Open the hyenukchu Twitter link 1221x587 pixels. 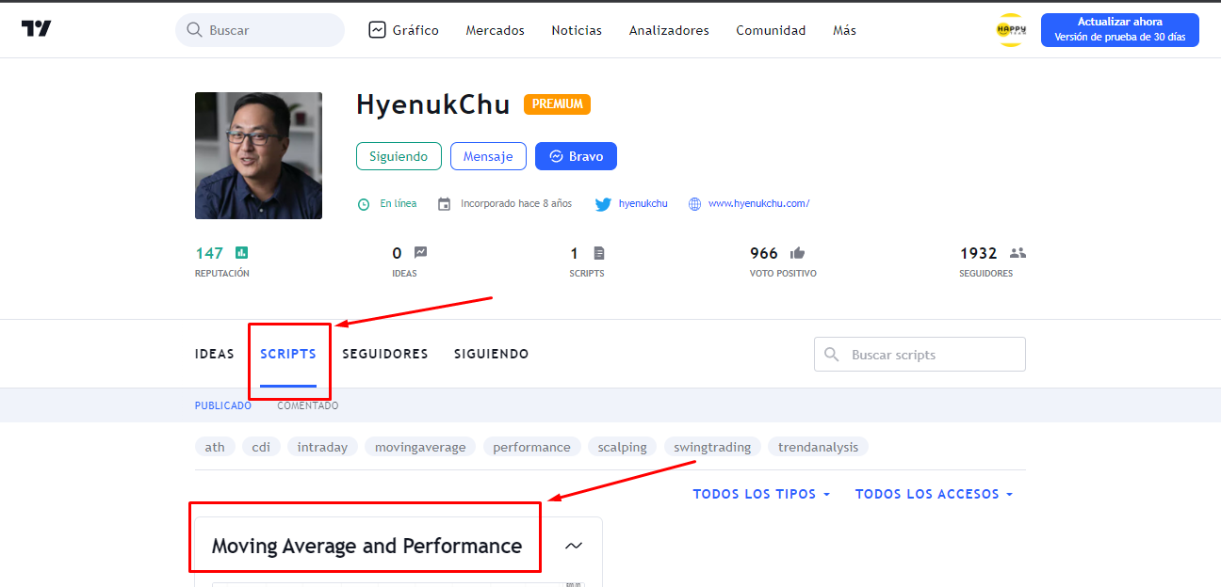pos(643,203)
